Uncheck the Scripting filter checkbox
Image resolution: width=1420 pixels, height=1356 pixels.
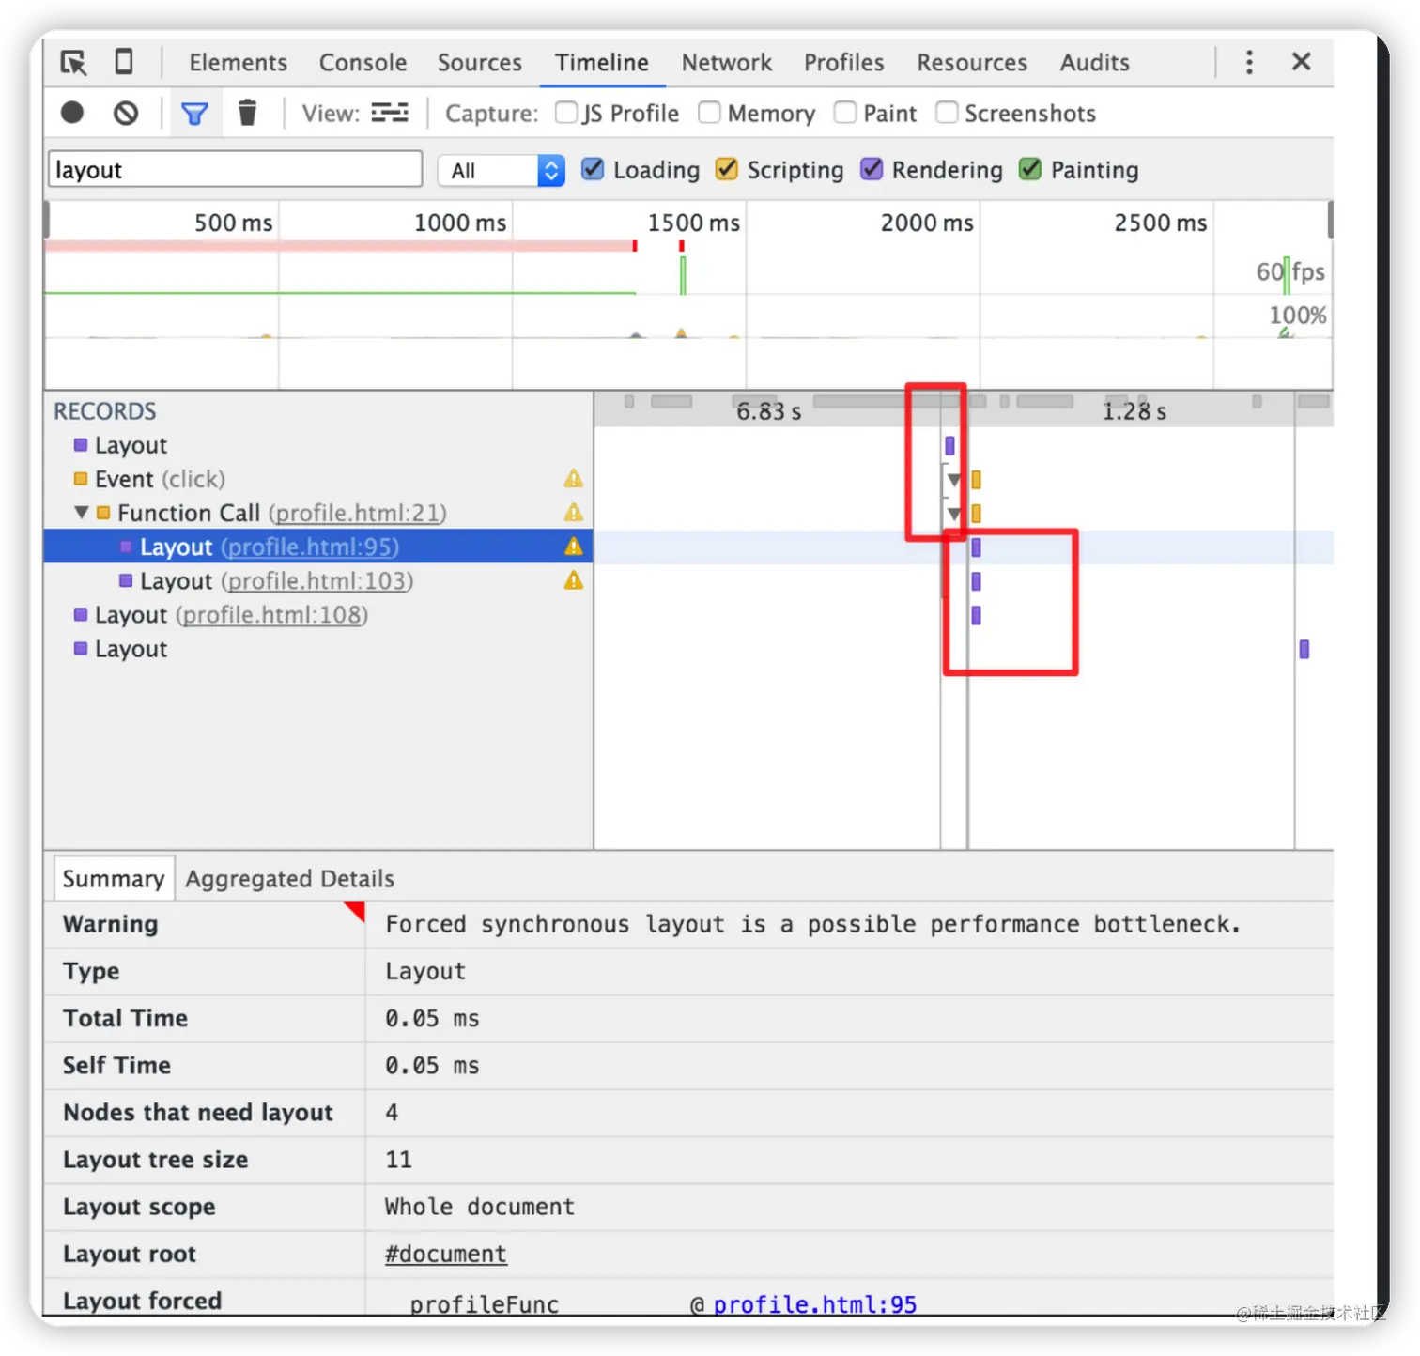click(727, 169)
